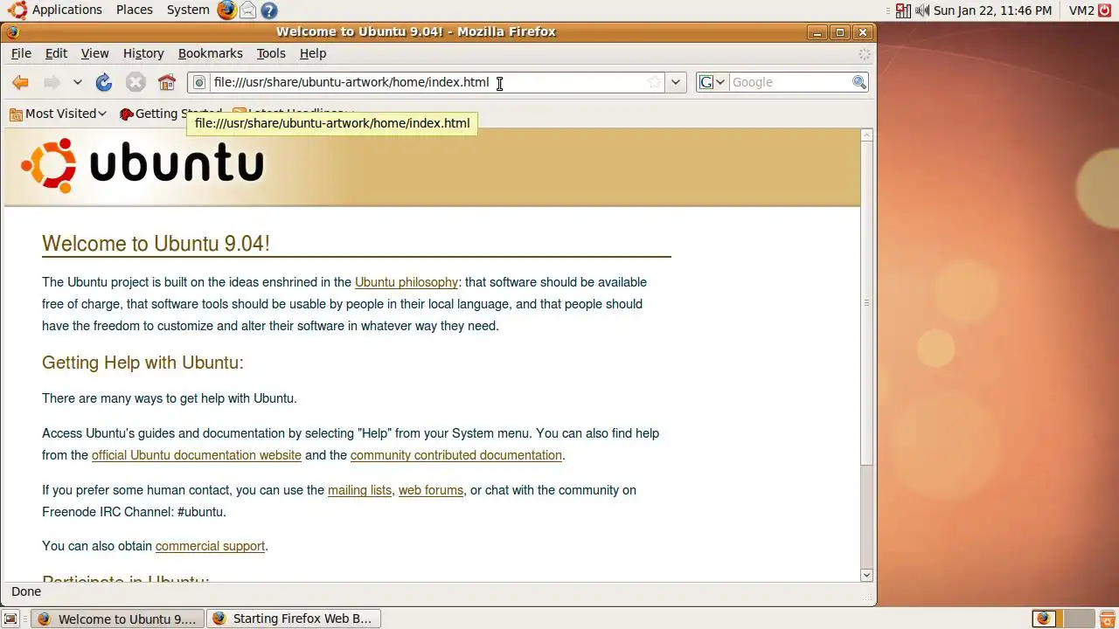Click the Forward arrow navigation button
The width and height of the screenshot is (1119, 629).
click(x=52, y=82)
